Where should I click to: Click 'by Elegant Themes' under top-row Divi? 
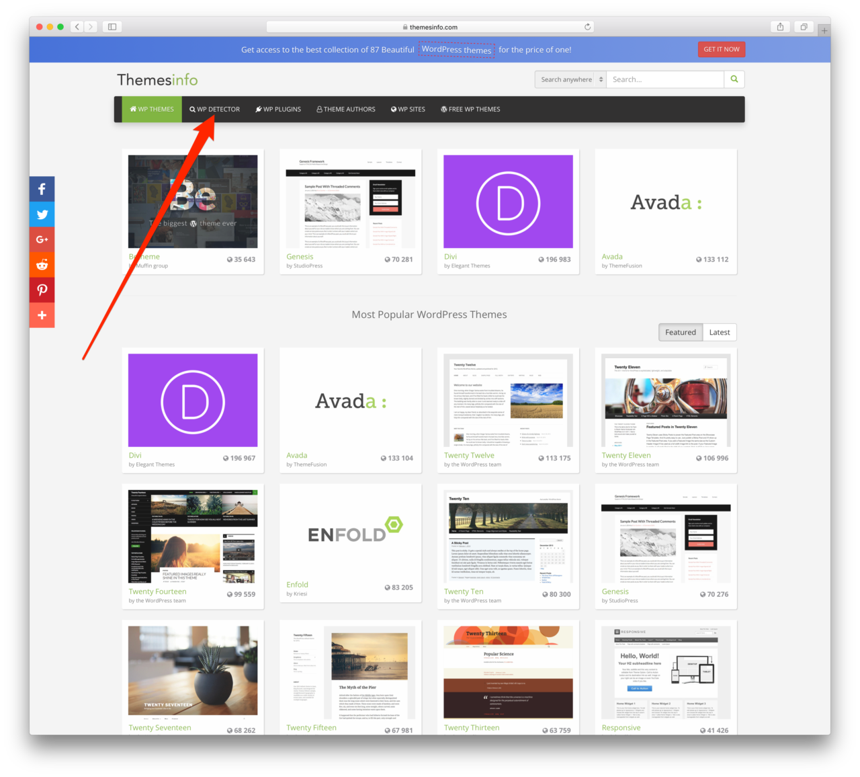pyautogui.click(x=467, y=266)
